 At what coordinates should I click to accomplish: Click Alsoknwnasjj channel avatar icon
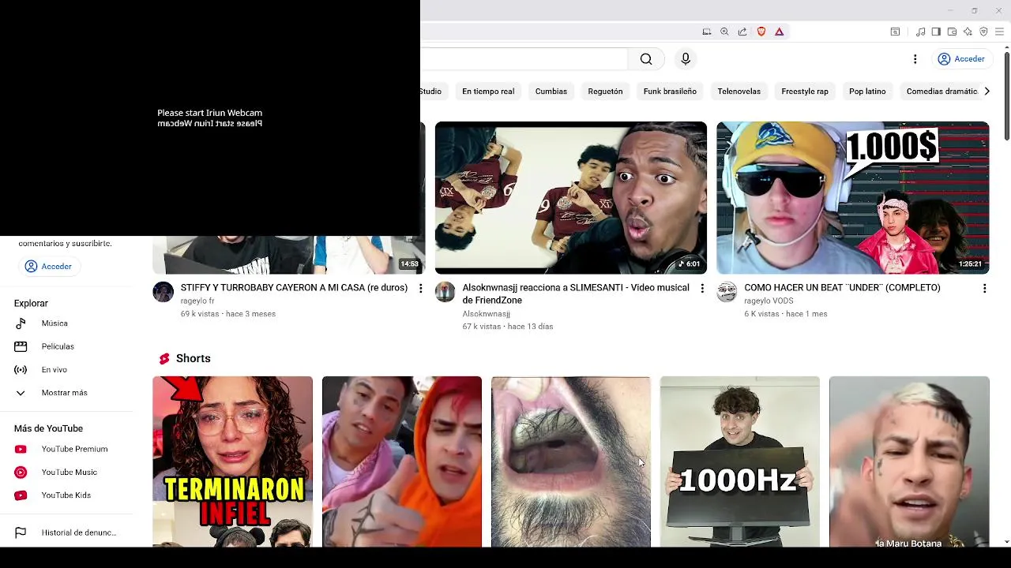[445, 292]
